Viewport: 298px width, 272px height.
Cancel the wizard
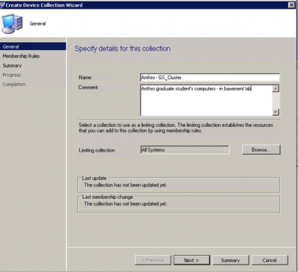[270, 261]
